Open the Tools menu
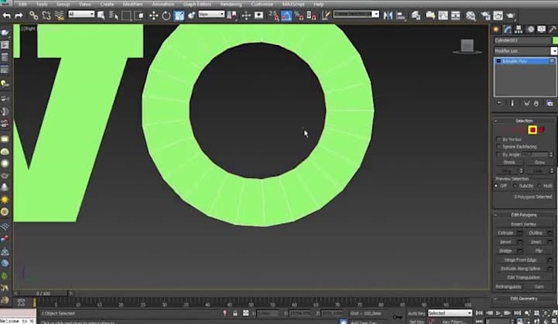 pyautogui.click(x=42, y=4)
